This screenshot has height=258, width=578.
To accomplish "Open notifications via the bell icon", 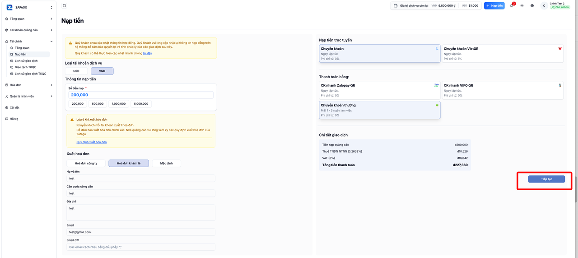I will (512, 6).
